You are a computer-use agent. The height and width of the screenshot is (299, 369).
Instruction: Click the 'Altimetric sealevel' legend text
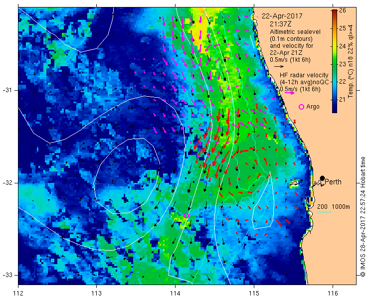click(x=295, y=31)
